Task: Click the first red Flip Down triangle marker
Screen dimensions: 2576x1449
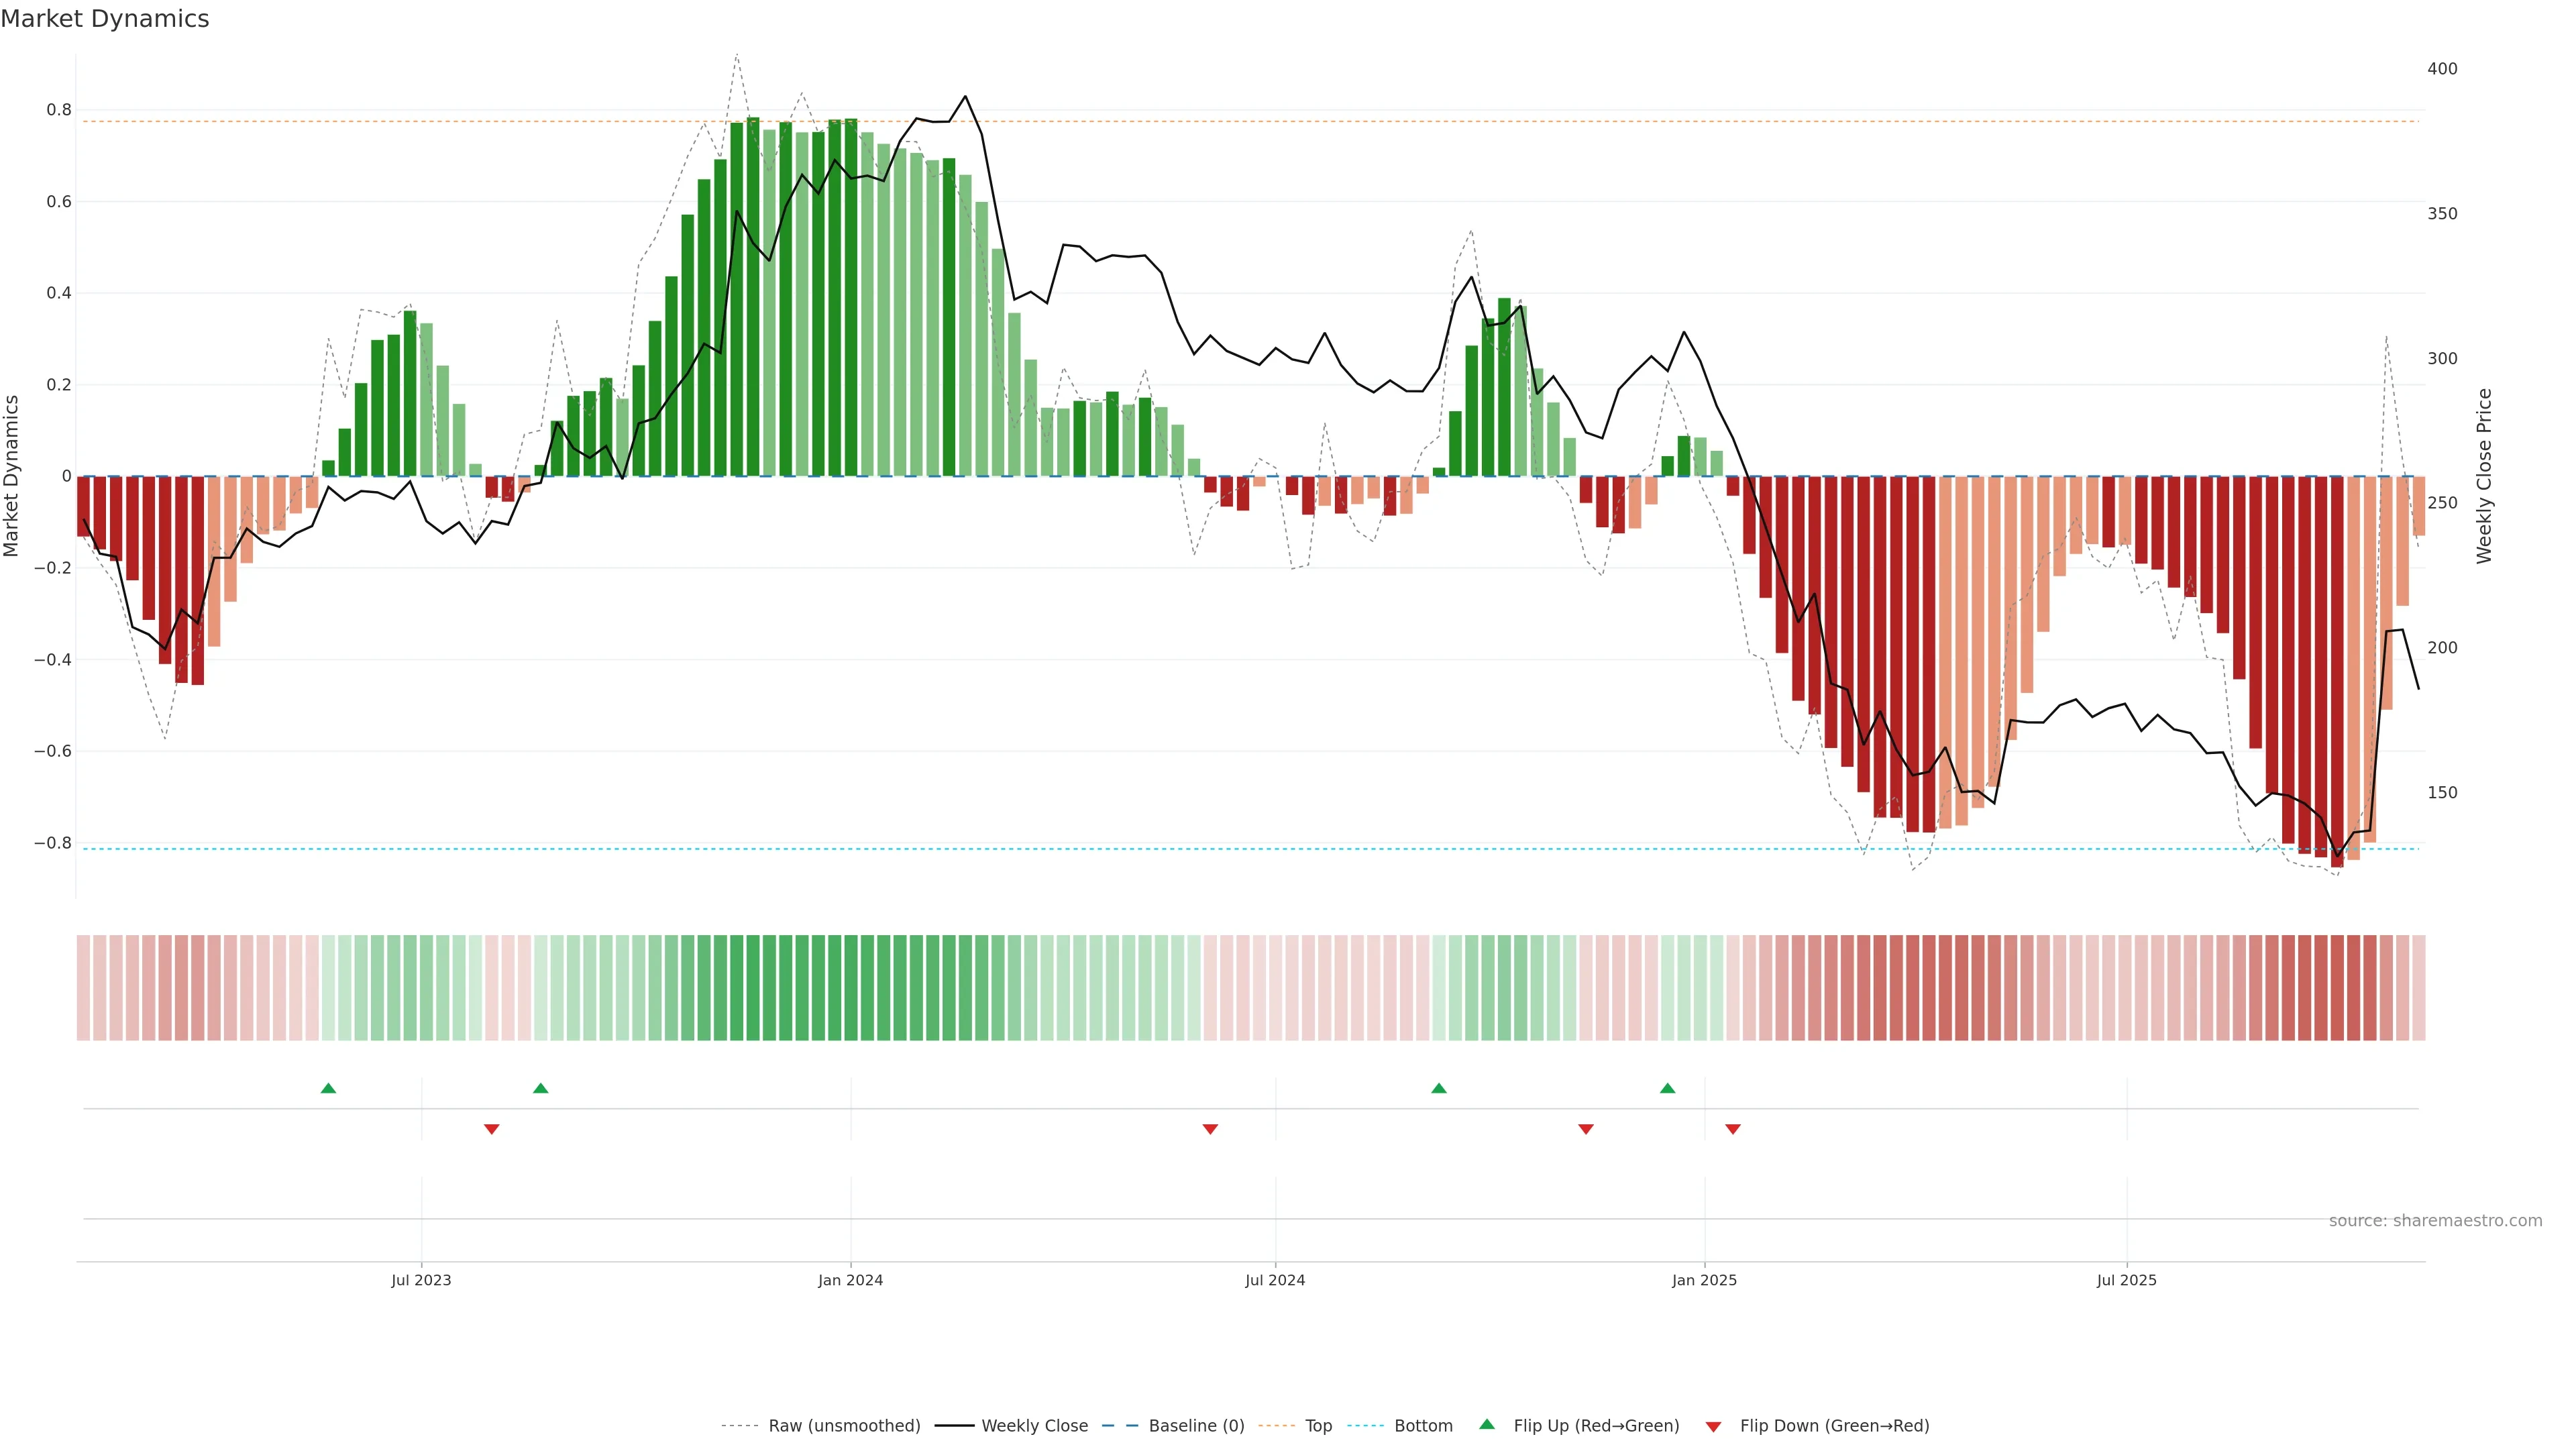Action: (x=491, y=1129)
